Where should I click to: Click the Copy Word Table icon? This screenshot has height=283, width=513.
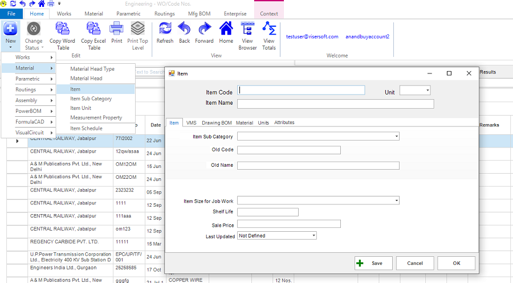[62, 30]
